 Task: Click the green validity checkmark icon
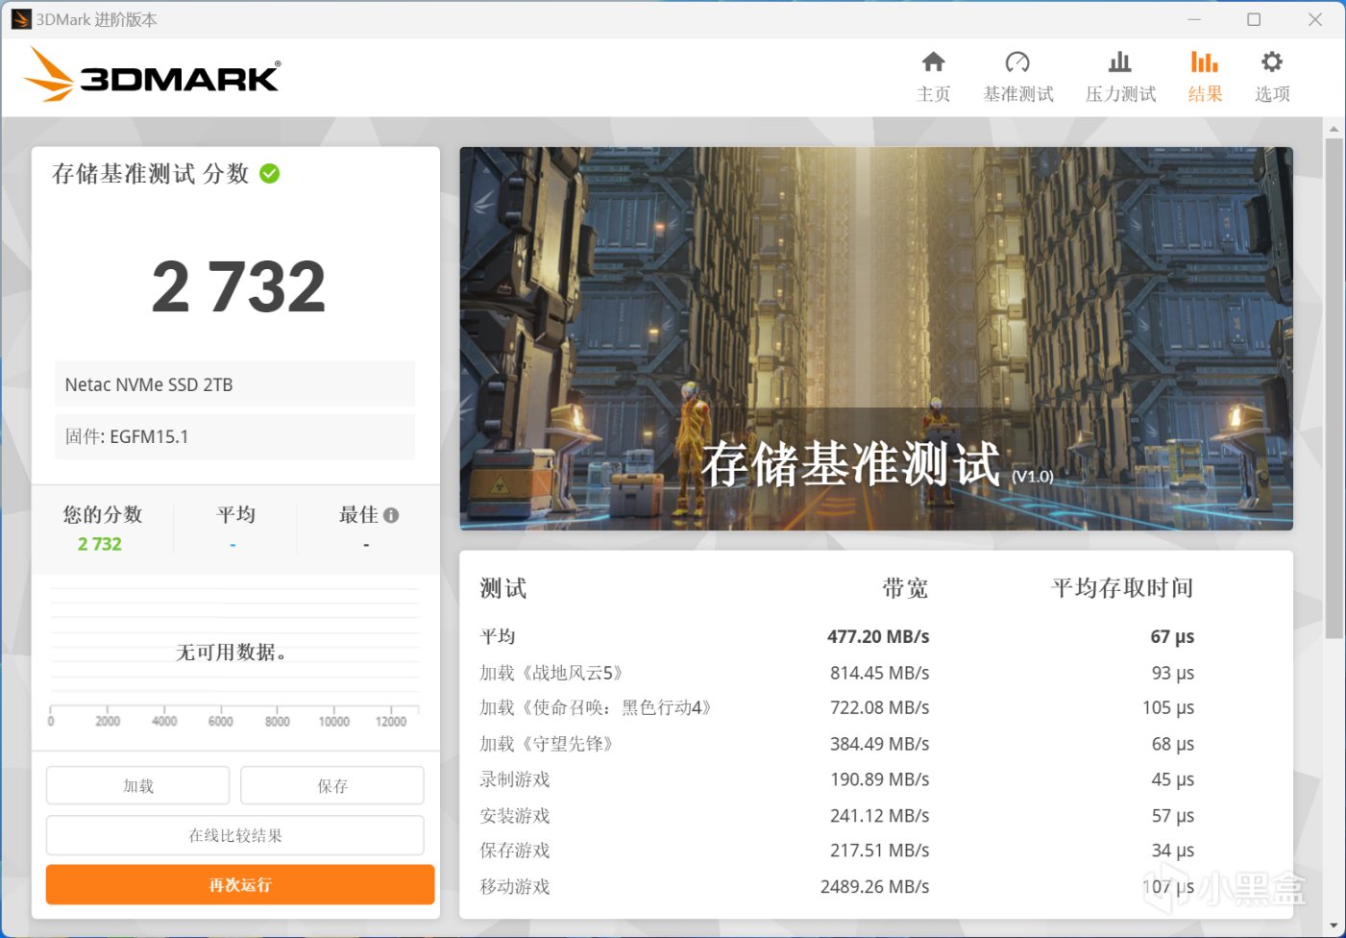pyautogui.click(x=270, y=173)
